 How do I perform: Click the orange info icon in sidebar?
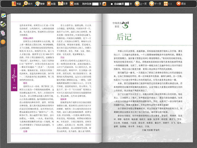[3, 42]
